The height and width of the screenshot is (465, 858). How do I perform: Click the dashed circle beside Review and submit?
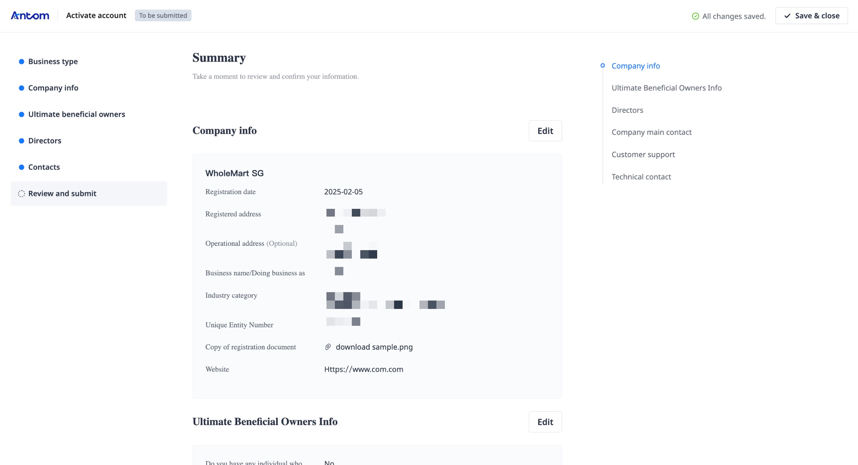click(21, 194)
